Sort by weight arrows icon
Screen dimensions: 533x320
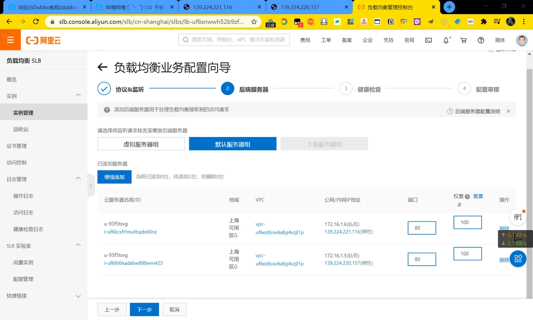coord(460,205)
